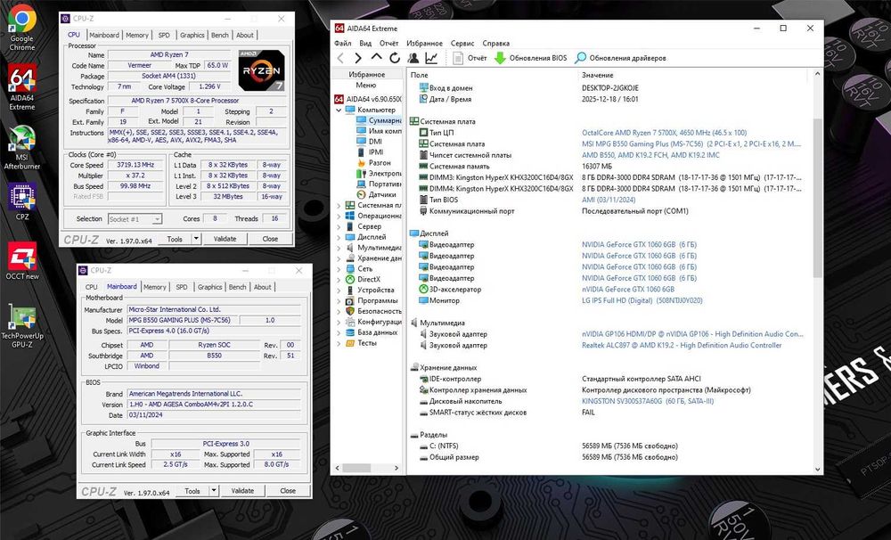Open Сервис menu in AIDA64
This screenshot has height=540, width=891.
pos(462,43)
